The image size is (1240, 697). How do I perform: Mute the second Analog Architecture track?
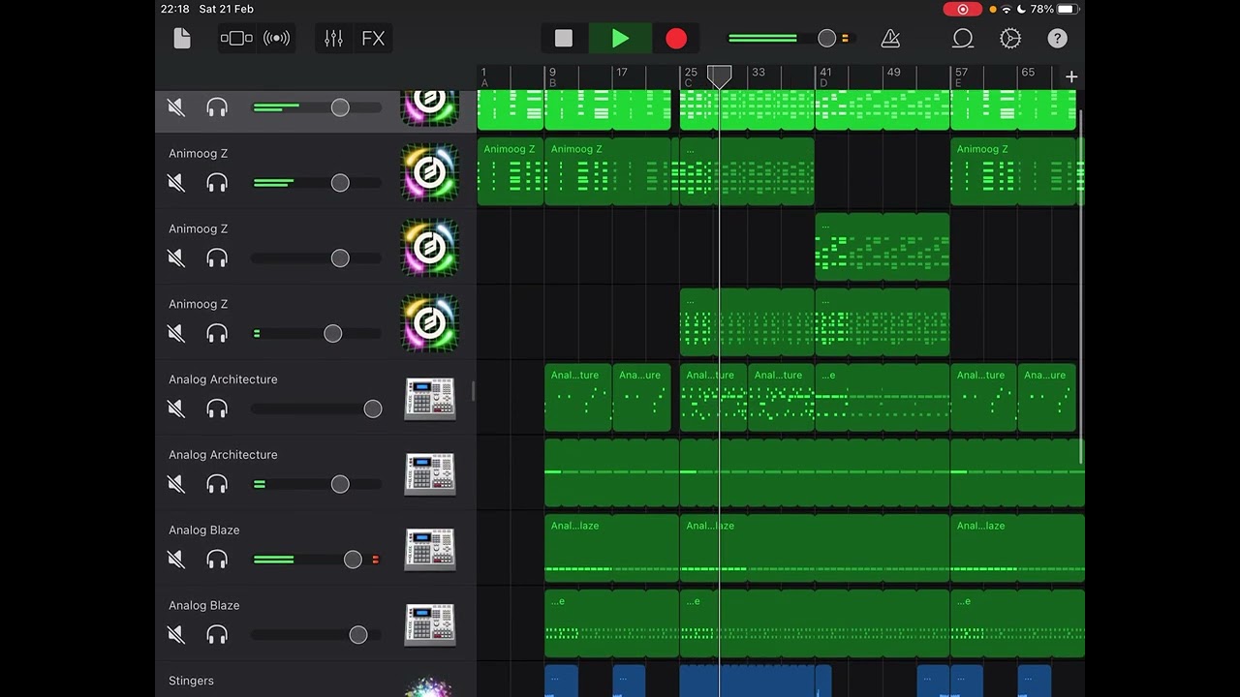[176, 484]
